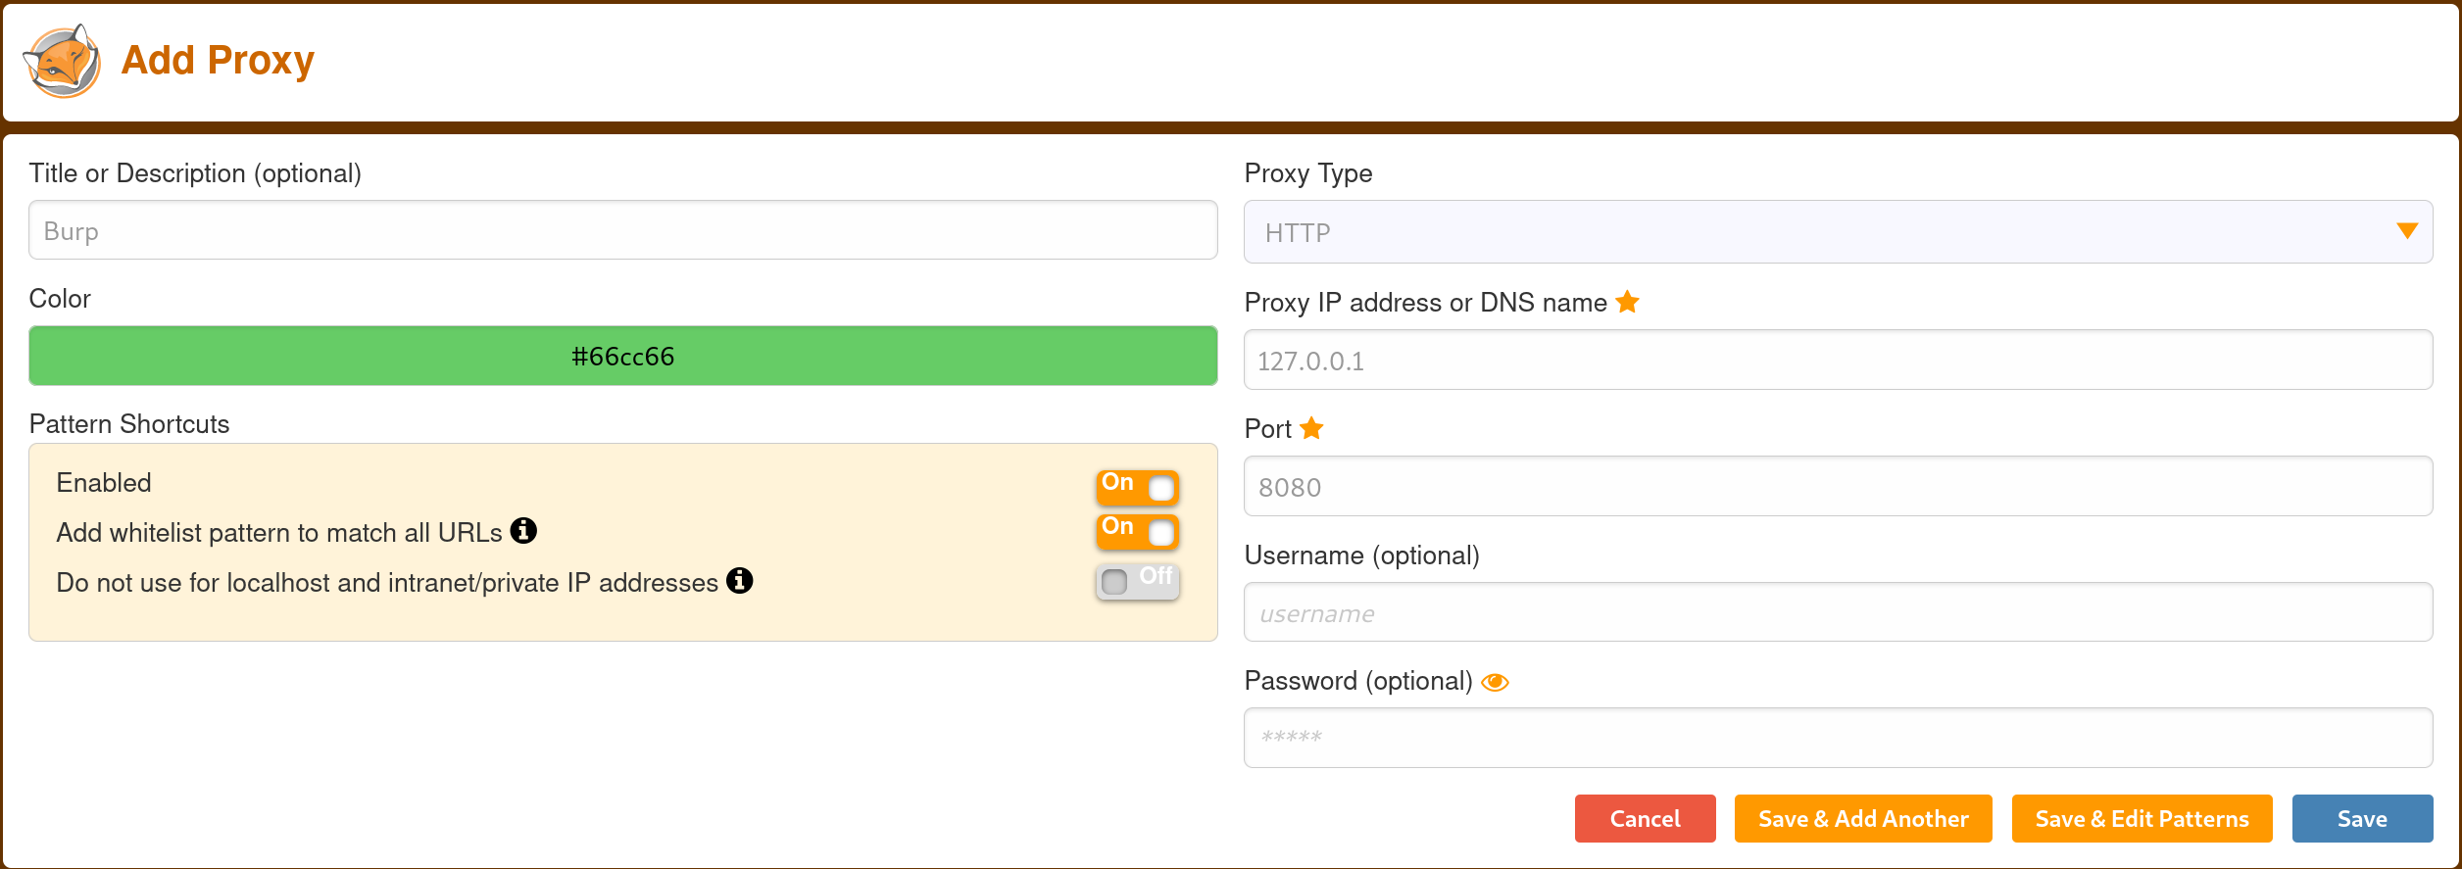The width and height of the screenshot is (2462, 869).
Task: Click the star next to Port label
Action: pyautogui.click(x=1311, y=428)
